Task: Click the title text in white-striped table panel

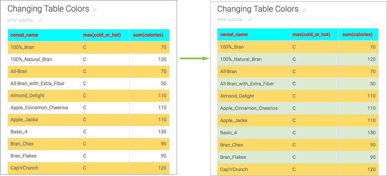Action: point(48,9)
